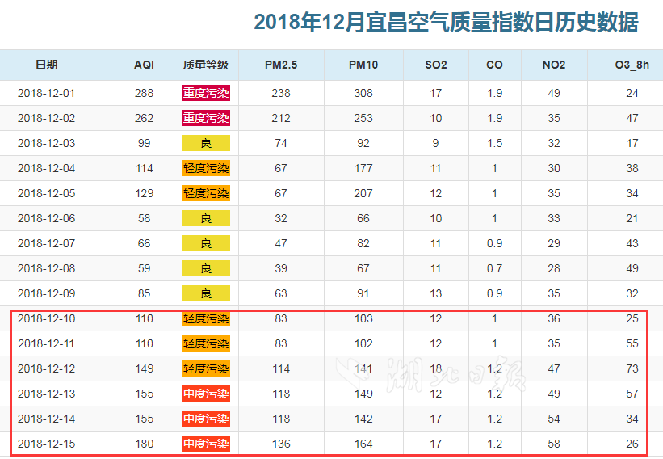
Task: Click the 轻度污染 badge for 2018-12-05
Action: coord(206,193)
